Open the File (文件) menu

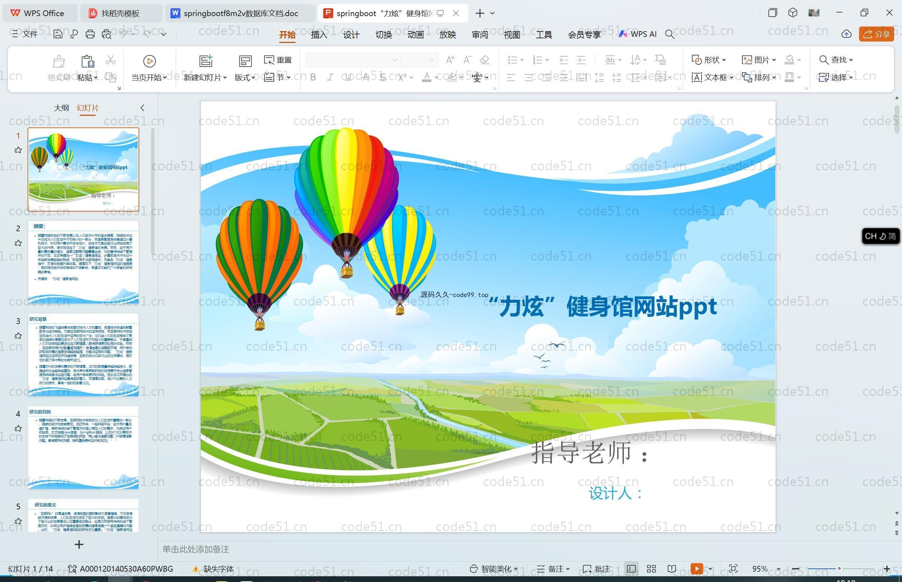[x=25, y=34]
